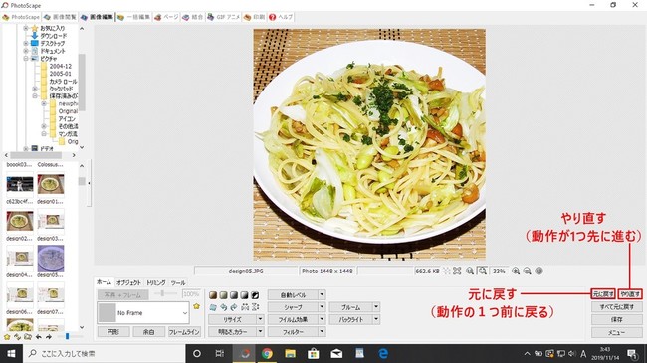Click the 元に戻す undo button
Screen dimensions: 647x363
pos(603,294)
